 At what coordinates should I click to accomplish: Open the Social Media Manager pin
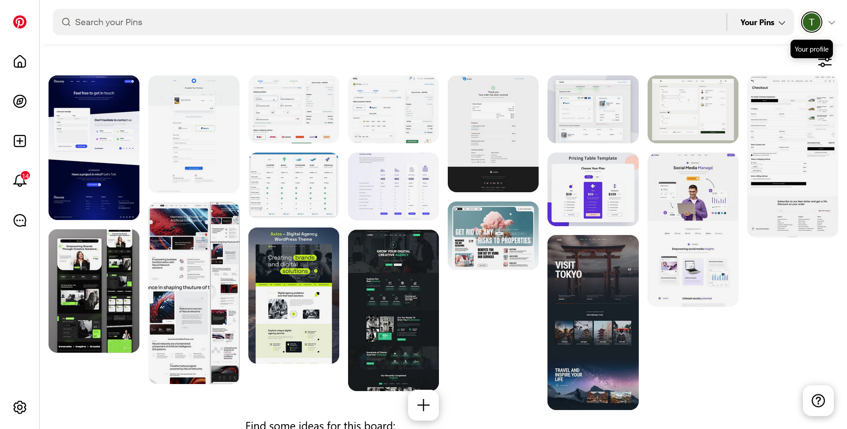pyautogui.click(x=693, y=229)
